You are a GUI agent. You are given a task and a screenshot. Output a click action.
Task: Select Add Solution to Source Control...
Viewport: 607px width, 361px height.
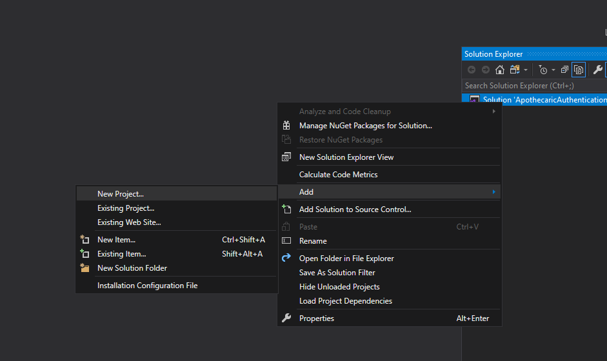coord(355,210)
